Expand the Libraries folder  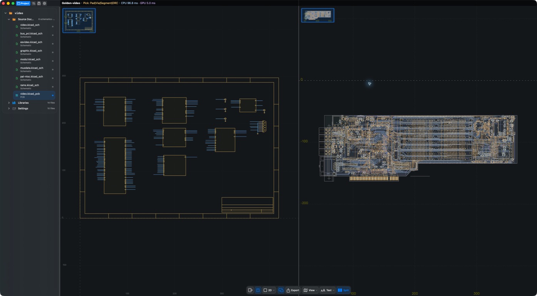point(9,103)
